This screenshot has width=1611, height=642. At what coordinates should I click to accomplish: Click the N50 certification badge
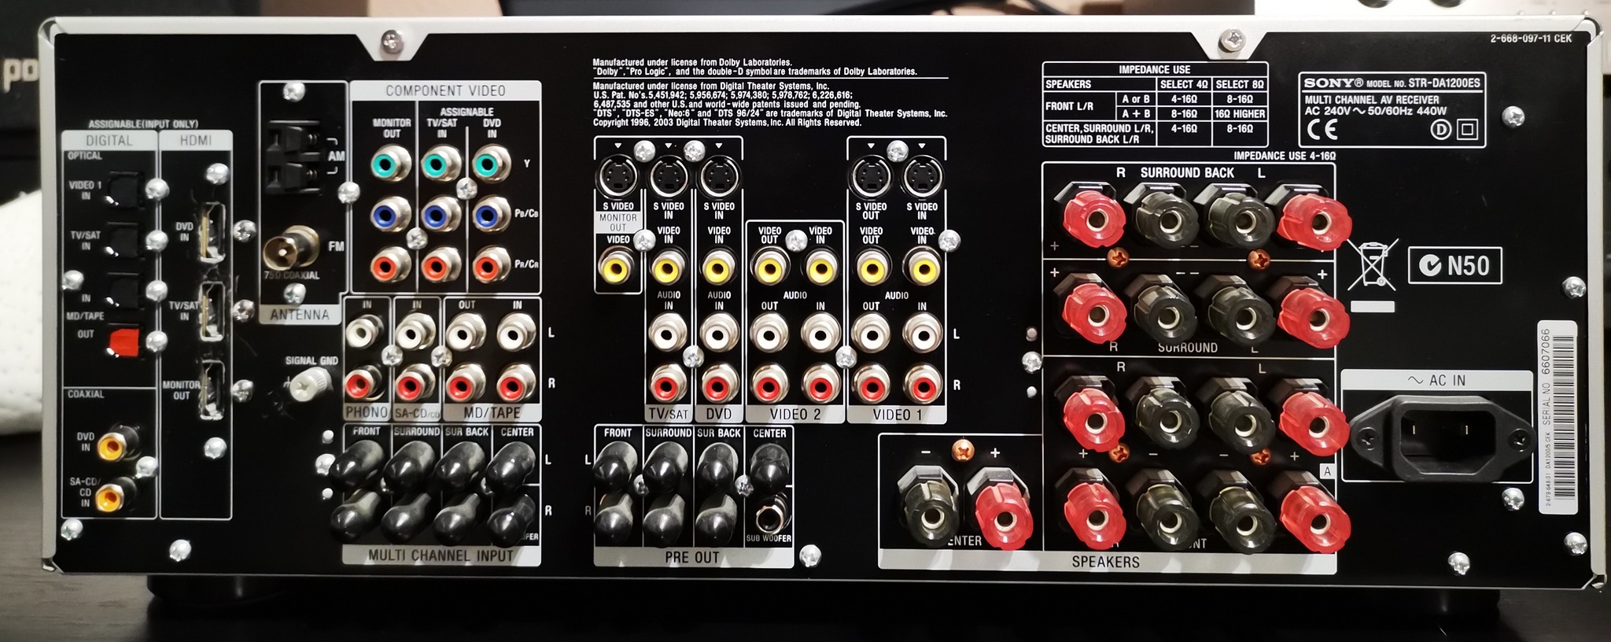click(x=1454, y=266)
